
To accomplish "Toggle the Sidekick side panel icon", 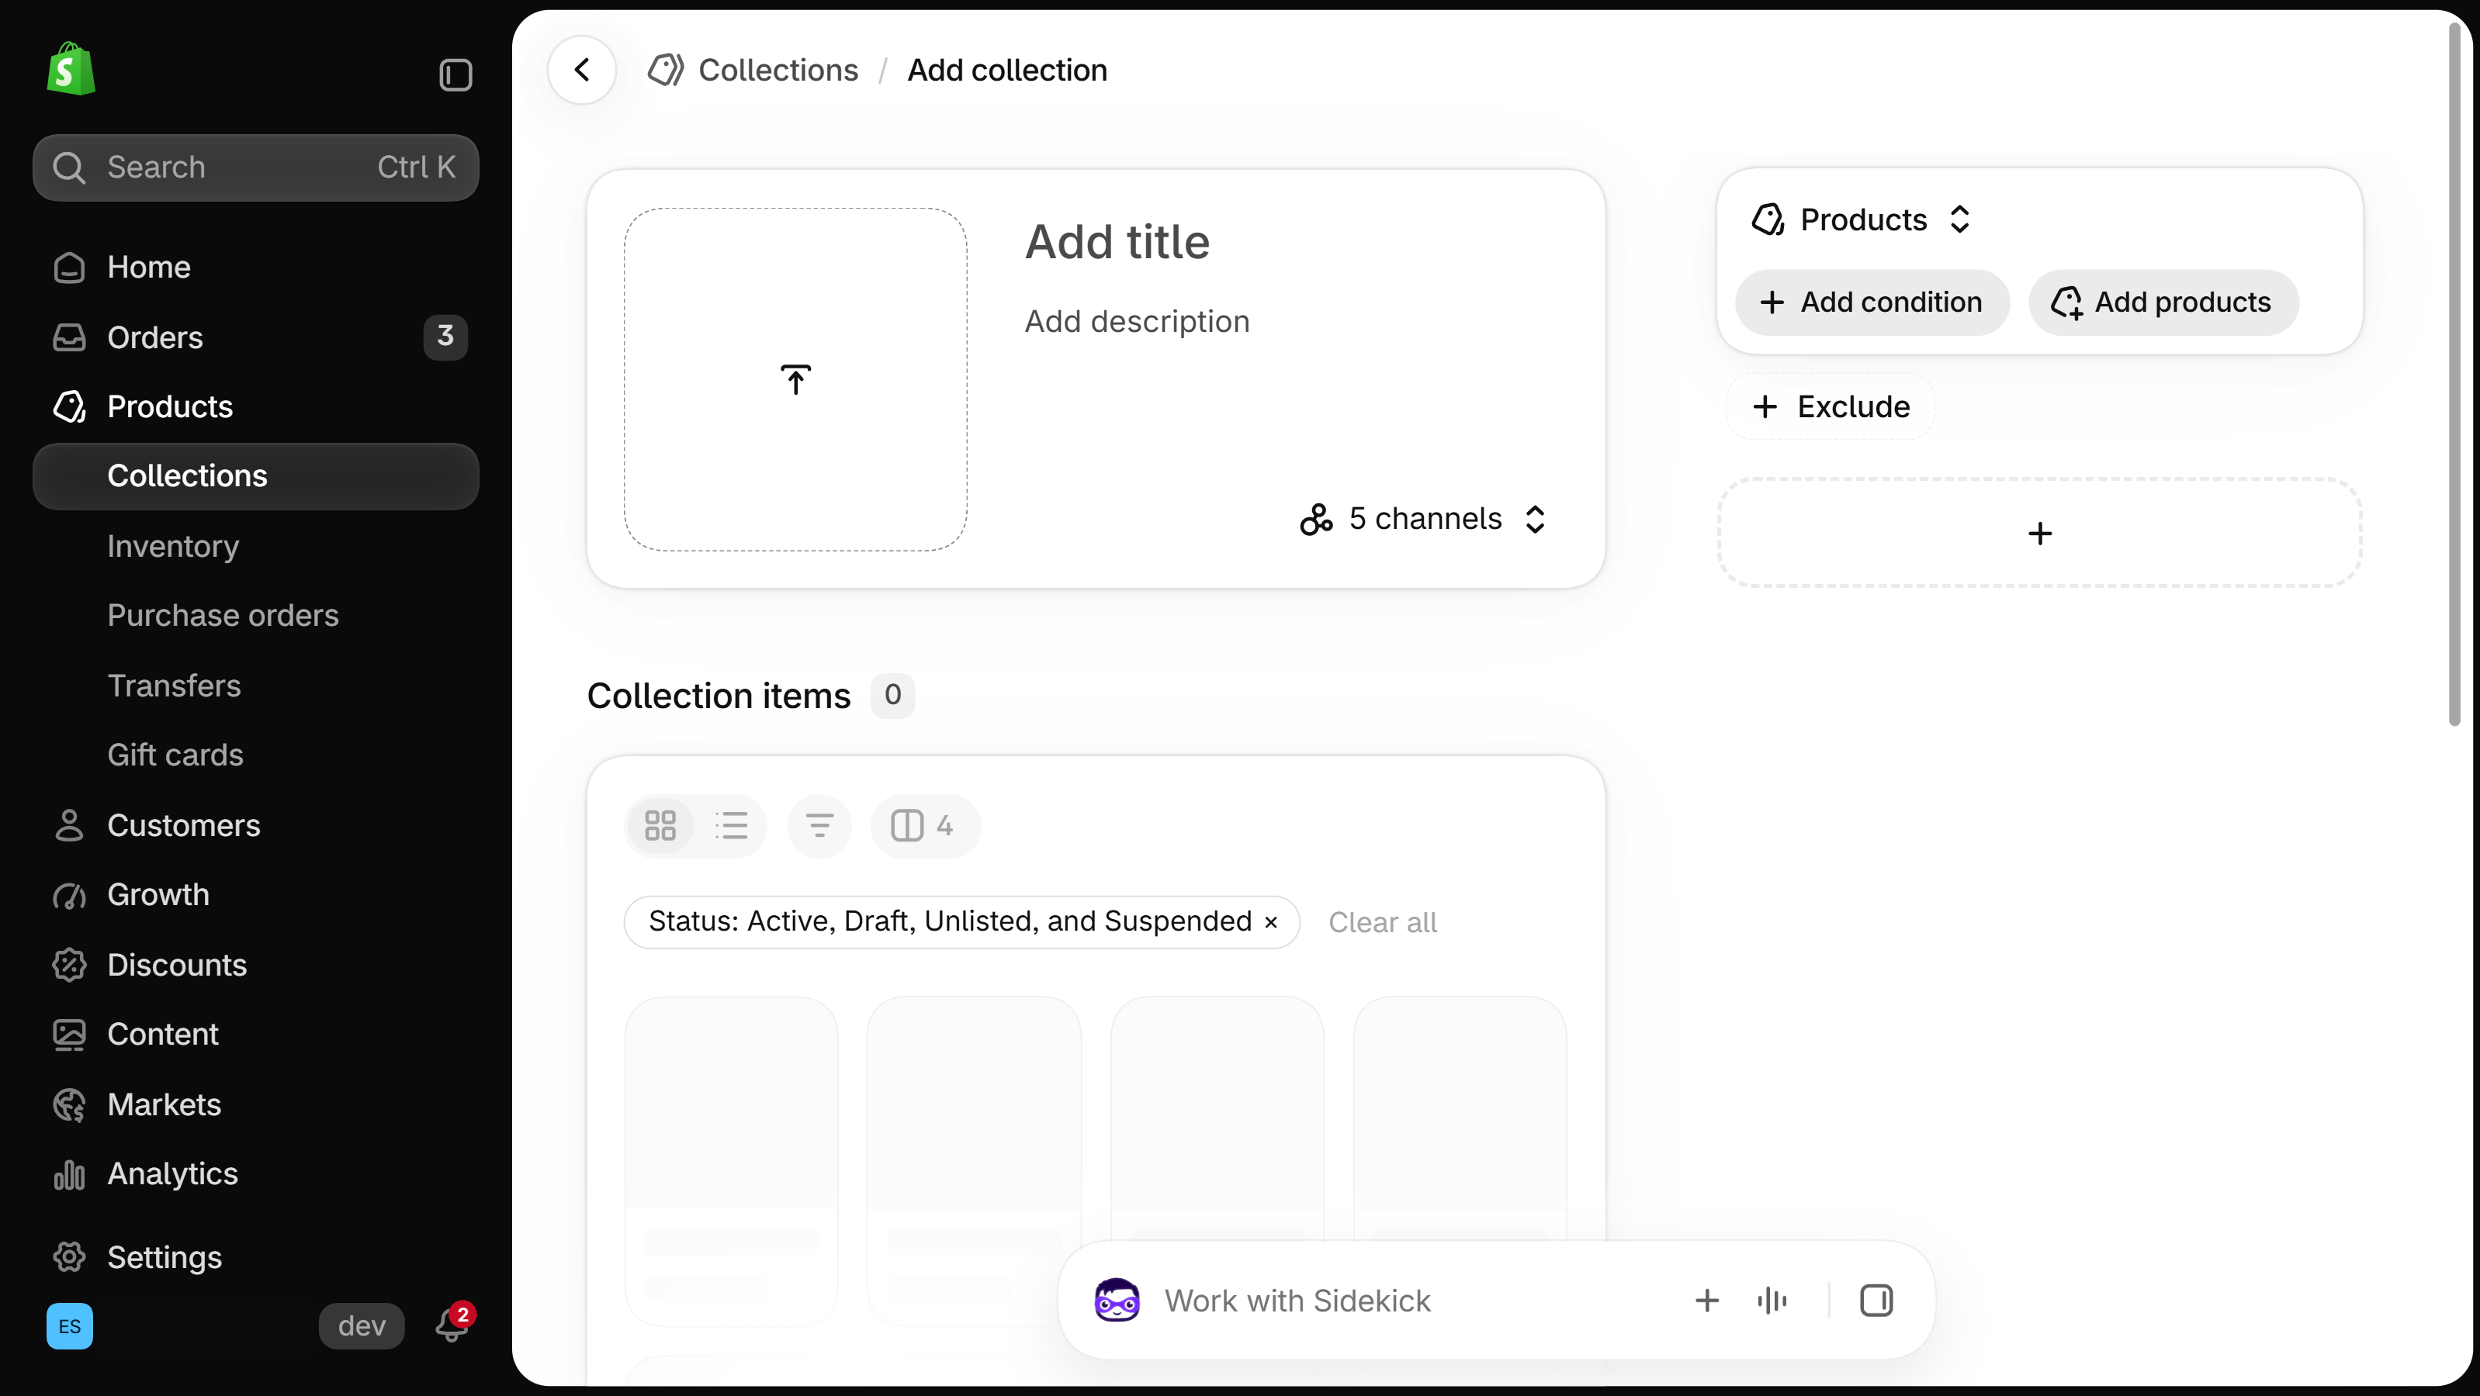I will [x=1876, y=1301].
